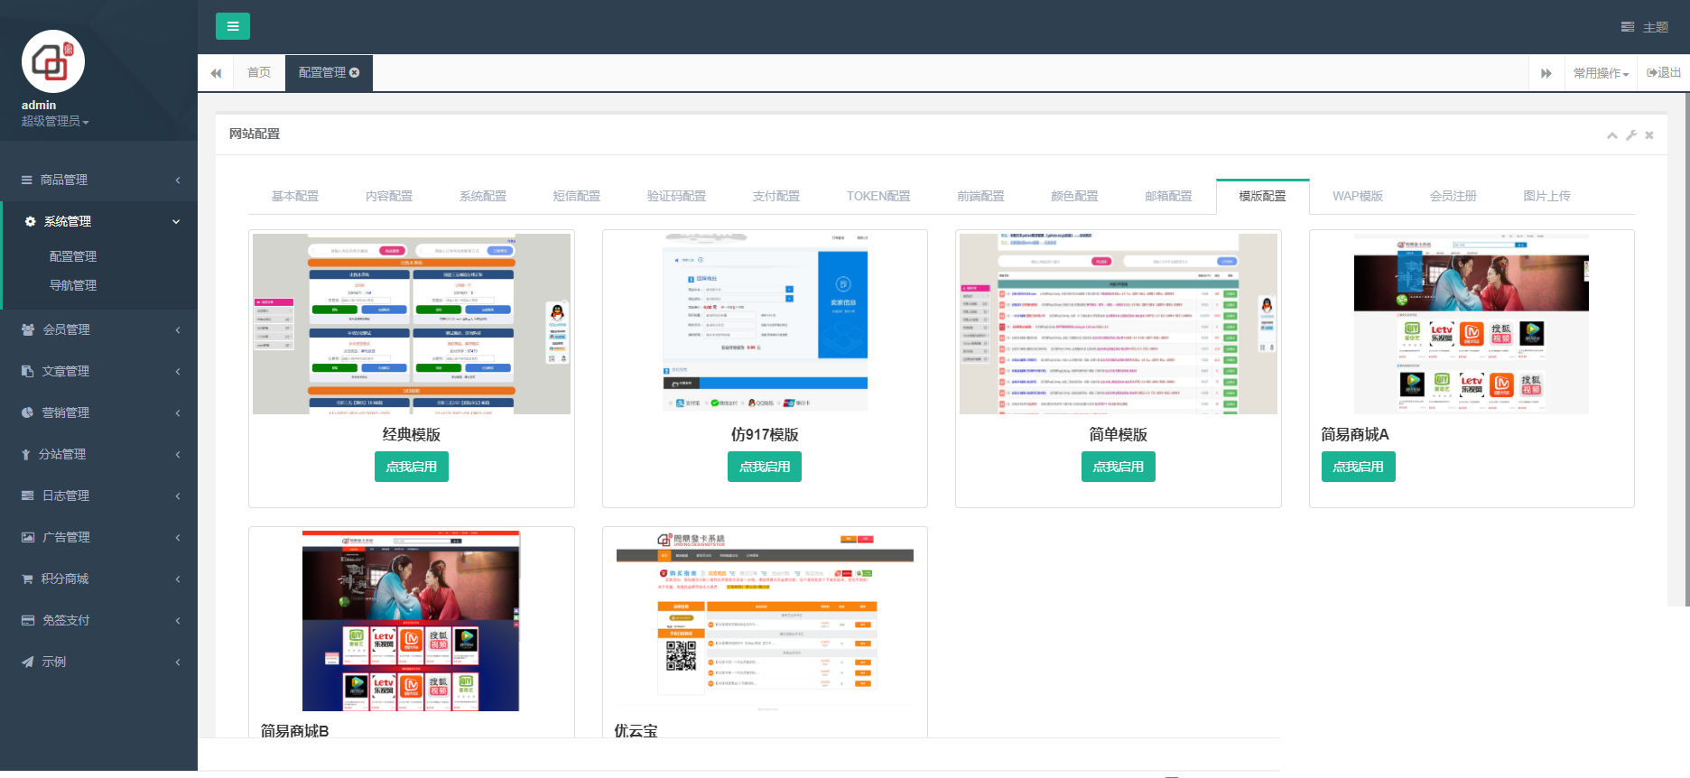Open the 首页 tab

pyautogui.click(x=259, y=72)
